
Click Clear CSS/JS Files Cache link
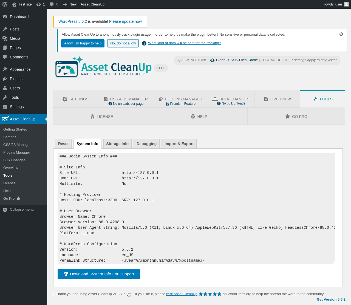click(x=237, y=60)
